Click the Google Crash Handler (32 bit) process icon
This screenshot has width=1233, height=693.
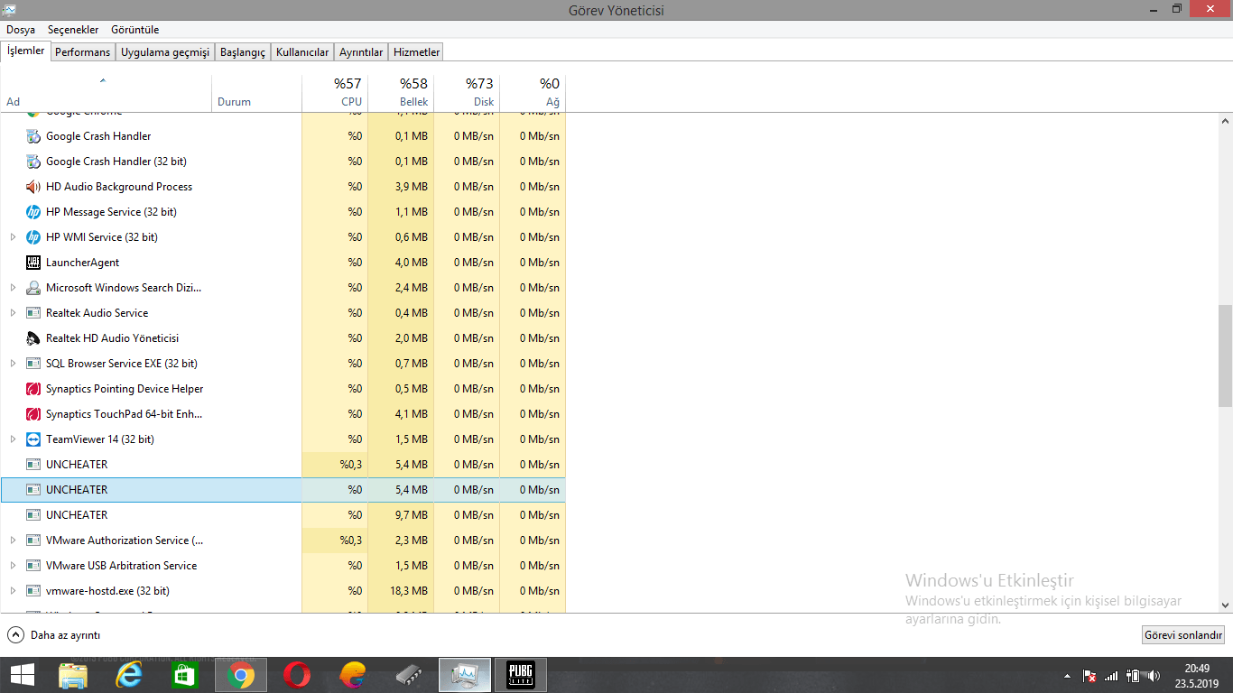point(33,162)
